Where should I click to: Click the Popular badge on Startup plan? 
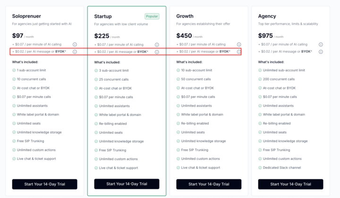pos(152,16)
